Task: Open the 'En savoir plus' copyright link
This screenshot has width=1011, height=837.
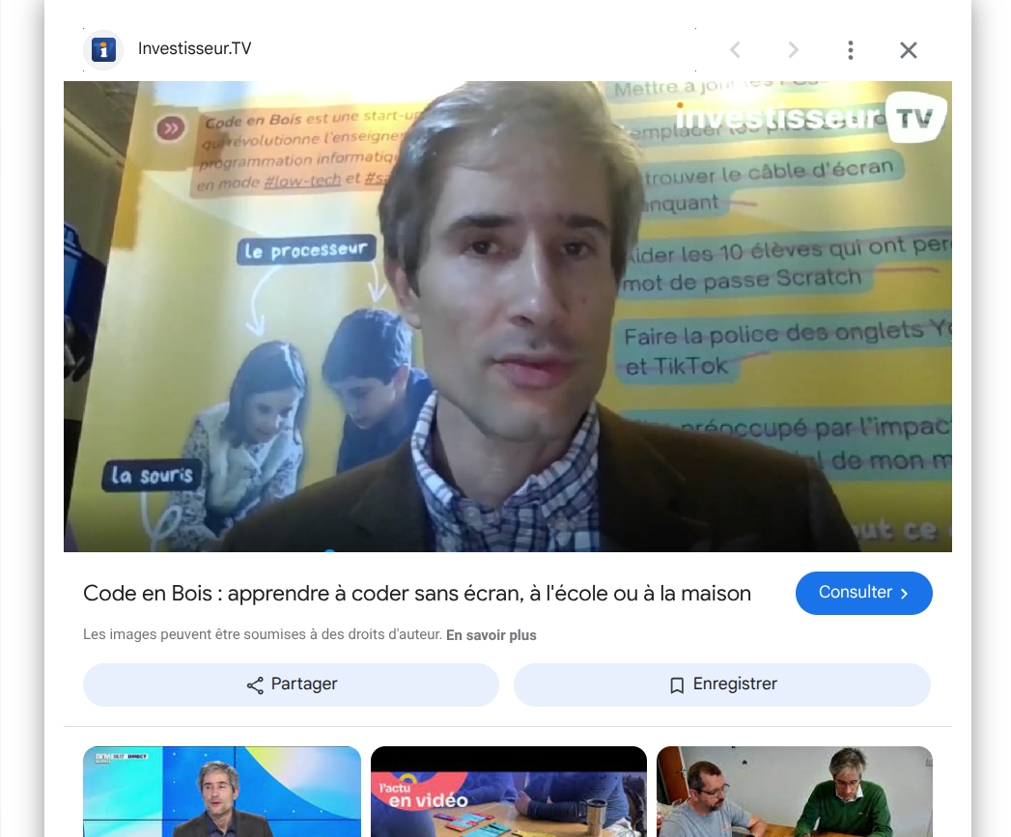Action: [x=491, y=635]
